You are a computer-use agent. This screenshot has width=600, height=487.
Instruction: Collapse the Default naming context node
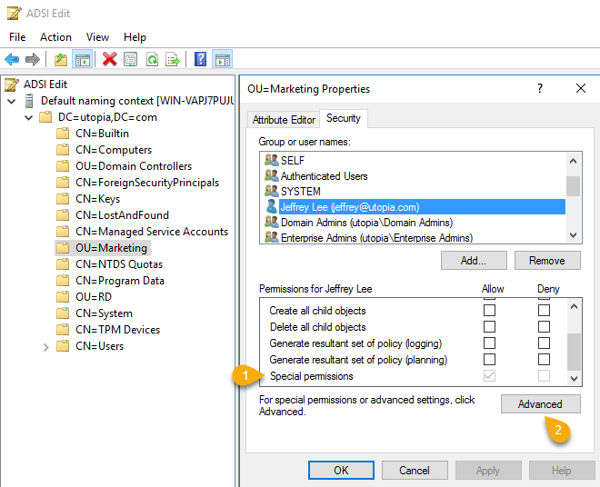coord(11,101)
